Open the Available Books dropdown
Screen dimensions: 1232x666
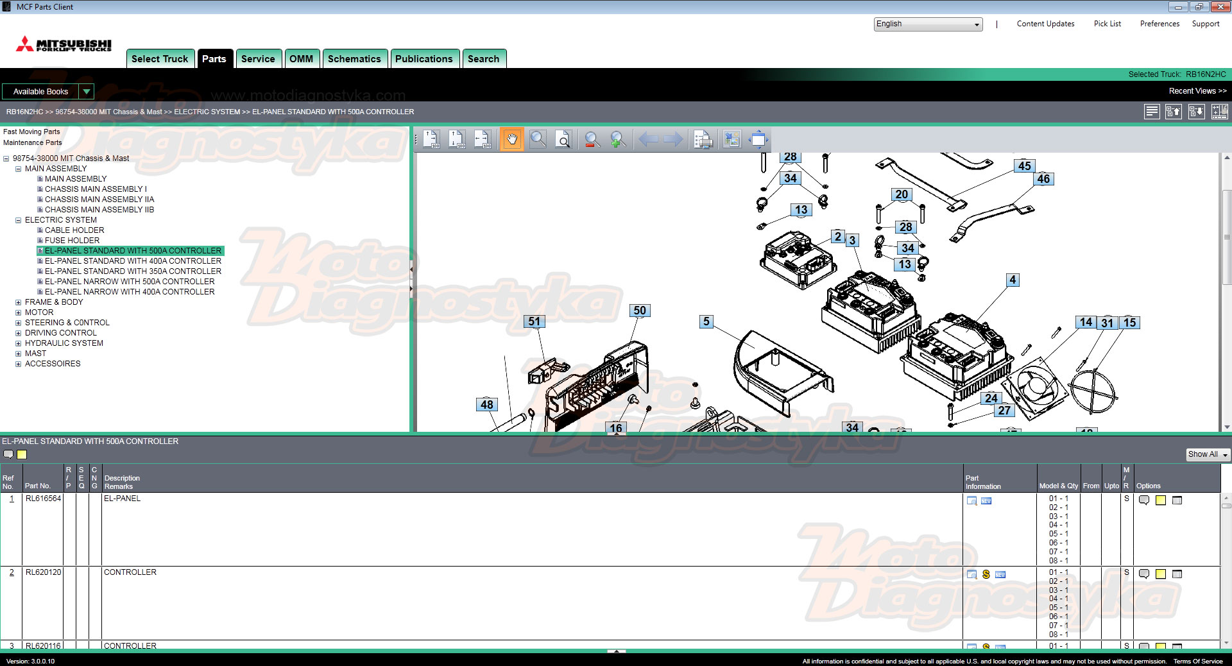pos(47,91)
